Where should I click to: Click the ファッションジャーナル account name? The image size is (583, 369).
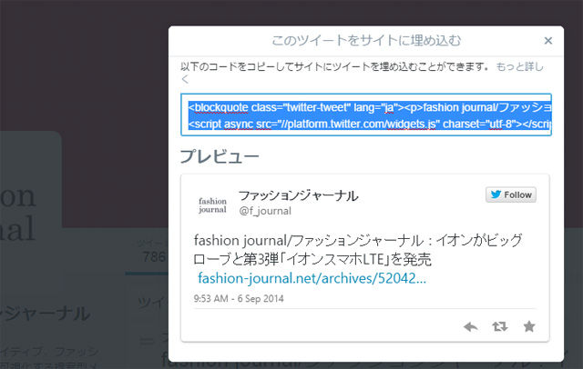click(x=298, y=195)
